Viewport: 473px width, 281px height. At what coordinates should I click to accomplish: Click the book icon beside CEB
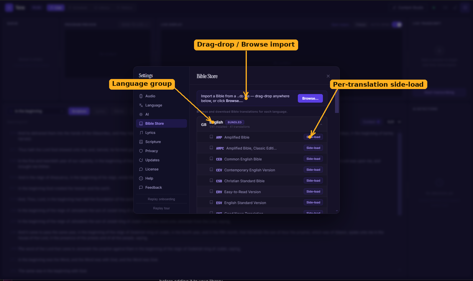[x=211, y=159]
